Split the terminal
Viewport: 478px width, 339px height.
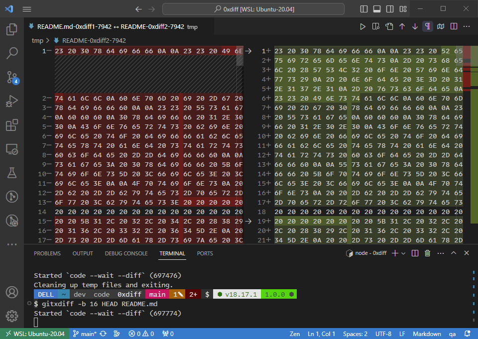(x=415, y=253)
